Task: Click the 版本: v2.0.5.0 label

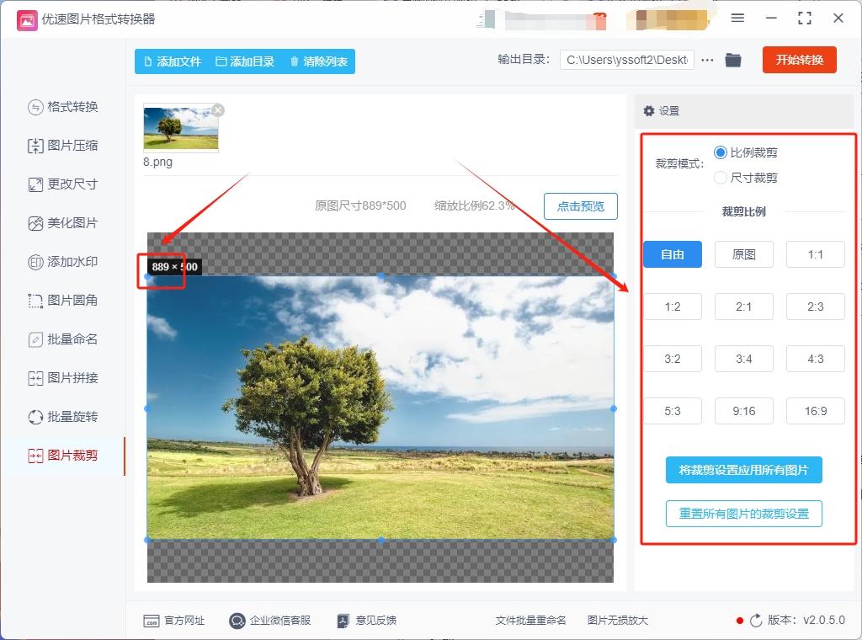Action: click(806, 620)
